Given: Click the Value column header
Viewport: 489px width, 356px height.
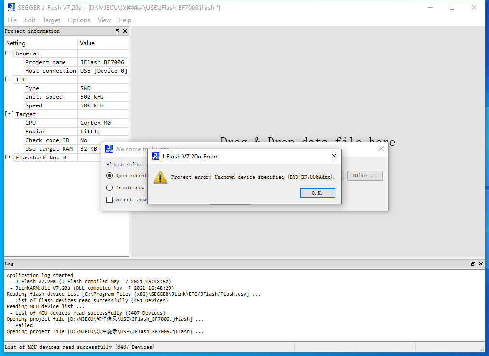Looking at the screenshot, I should [x=103, y=43].
